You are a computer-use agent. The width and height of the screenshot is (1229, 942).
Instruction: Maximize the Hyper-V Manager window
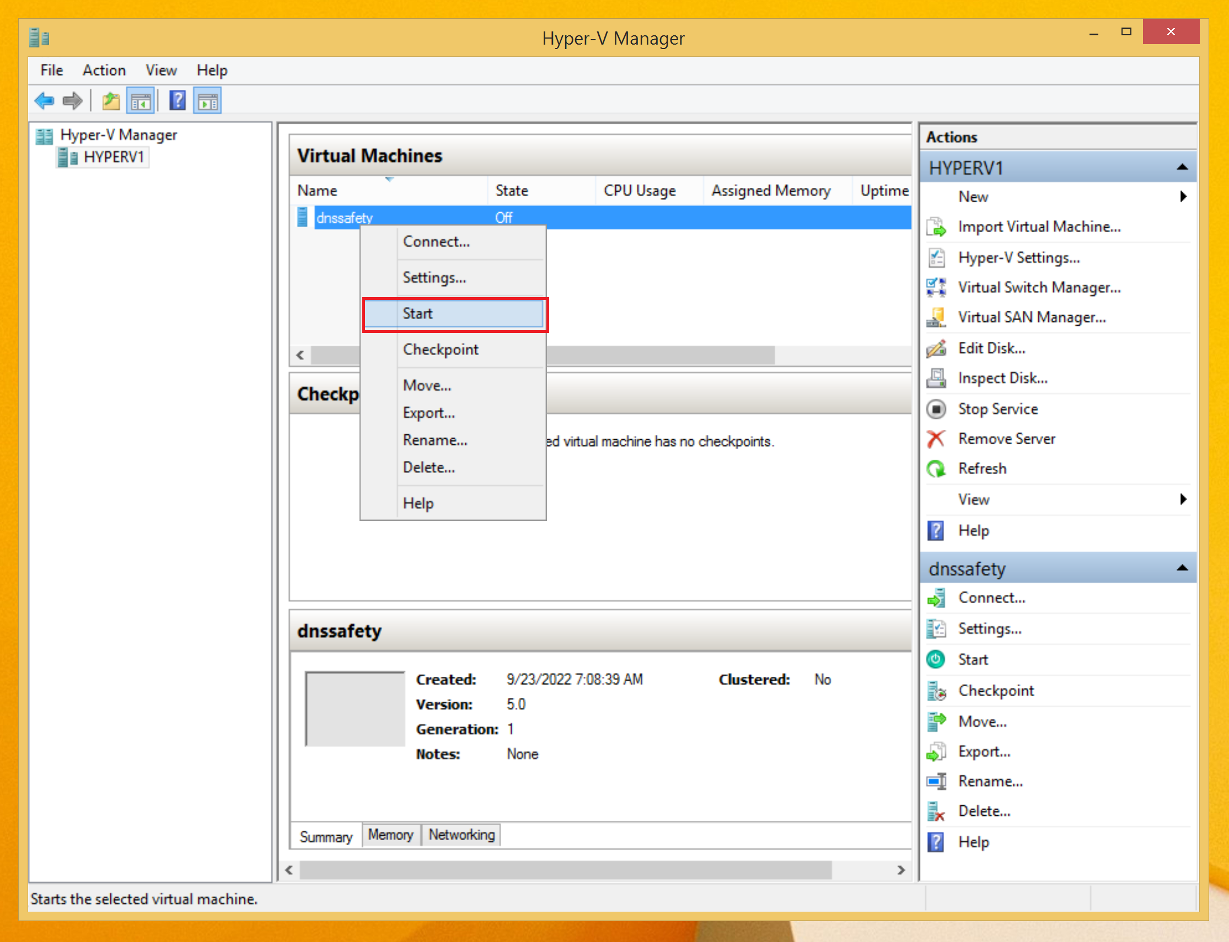point(1126,32)
